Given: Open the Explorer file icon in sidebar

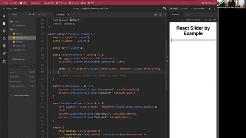Looking at the screenshot, I should (x=4, y=23).
